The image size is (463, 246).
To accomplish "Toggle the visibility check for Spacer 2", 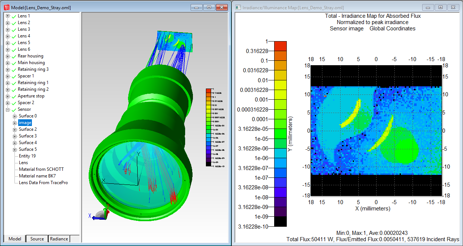I will tap(13, 103).
